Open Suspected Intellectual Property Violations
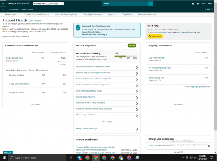The height and width of the screenshot is (161, 217). point(93,67)
